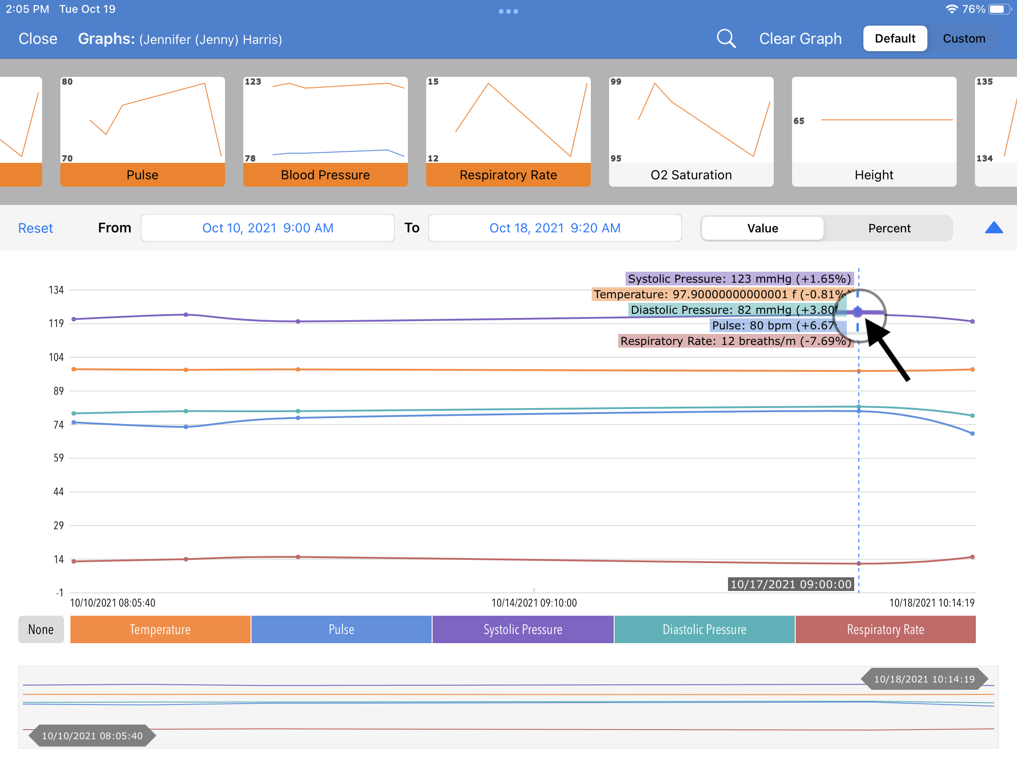Tap the battery indicator icon
Viewport: 1017px width, 763px height.
(1000, 9)
